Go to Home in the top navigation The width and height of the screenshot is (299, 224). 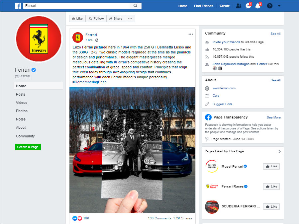point(183,6)
